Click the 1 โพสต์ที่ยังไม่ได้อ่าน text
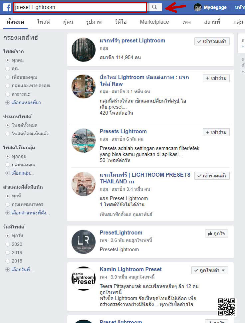This screenshot has height=323, width=245. point(122,204)
